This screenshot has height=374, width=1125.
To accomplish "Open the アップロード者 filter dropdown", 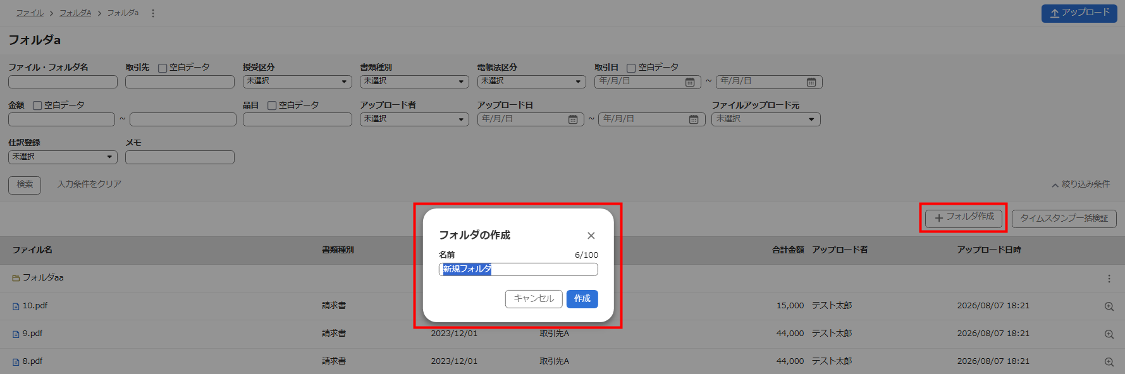I will tap(414, 119).
